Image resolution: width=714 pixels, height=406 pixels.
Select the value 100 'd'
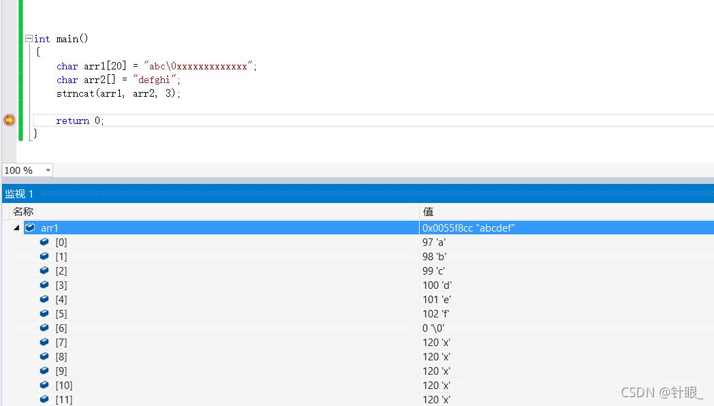437,285
